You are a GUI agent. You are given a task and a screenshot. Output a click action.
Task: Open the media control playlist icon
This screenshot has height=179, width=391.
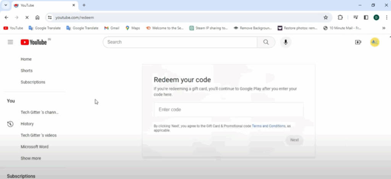[x=355, y=18]
